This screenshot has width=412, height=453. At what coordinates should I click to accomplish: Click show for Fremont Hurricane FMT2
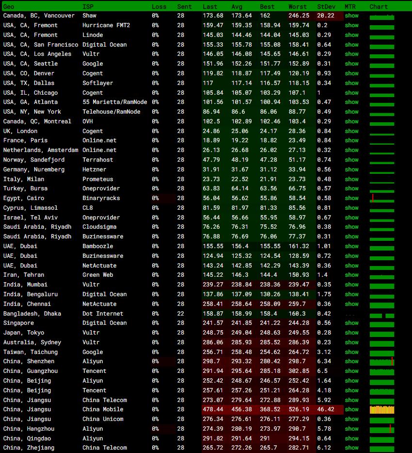coord(351,25)
